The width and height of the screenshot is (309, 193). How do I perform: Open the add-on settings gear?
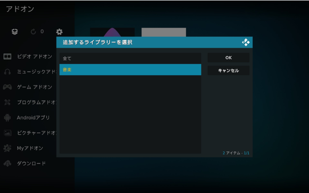(x=59, y=31)
